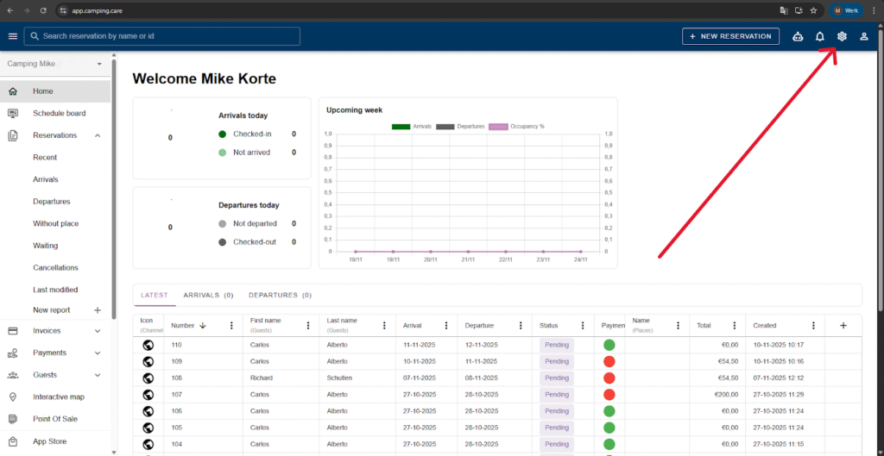Toggle the Arrivals series in chart legend
Screen dimensions: 884x456
[412, 127]
